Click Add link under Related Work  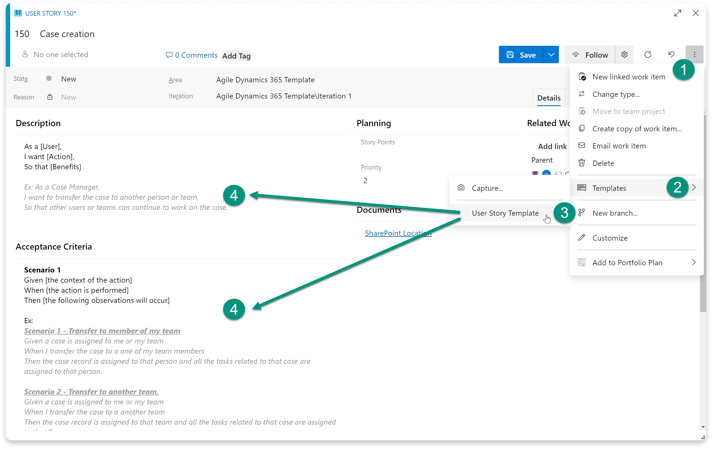coord(552,146)
